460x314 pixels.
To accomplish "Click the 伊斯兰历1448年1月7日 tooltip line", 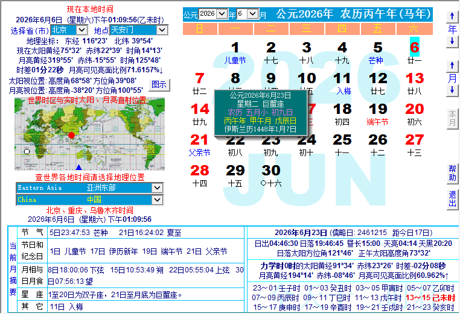I will click(260, 129).
